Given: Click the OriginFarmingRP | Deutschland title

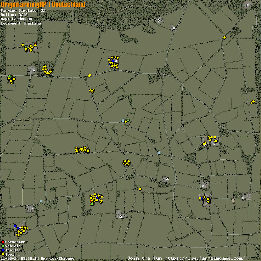Looking at the screenshot, I should (43, 4).
